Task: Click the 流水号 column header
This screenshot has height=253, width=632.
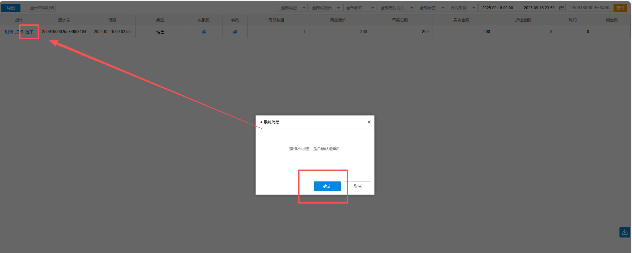Action: (x=64, y=20)
